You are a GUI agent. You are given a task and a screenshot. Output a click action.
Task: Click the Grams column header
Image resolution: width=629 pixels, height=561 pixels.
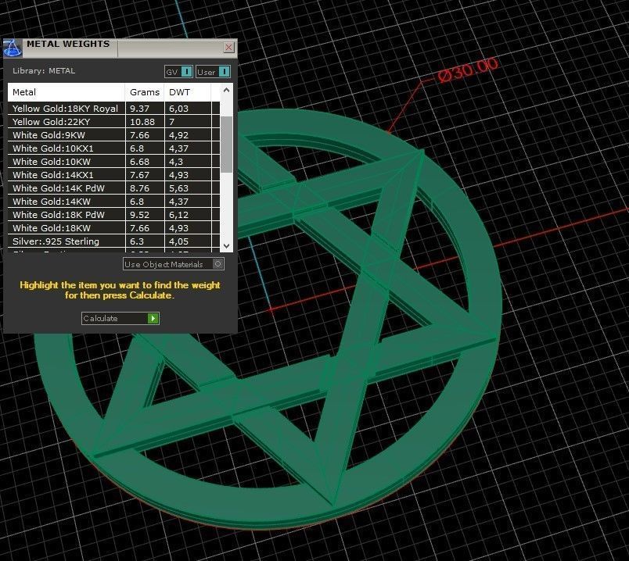click(145, 92)
